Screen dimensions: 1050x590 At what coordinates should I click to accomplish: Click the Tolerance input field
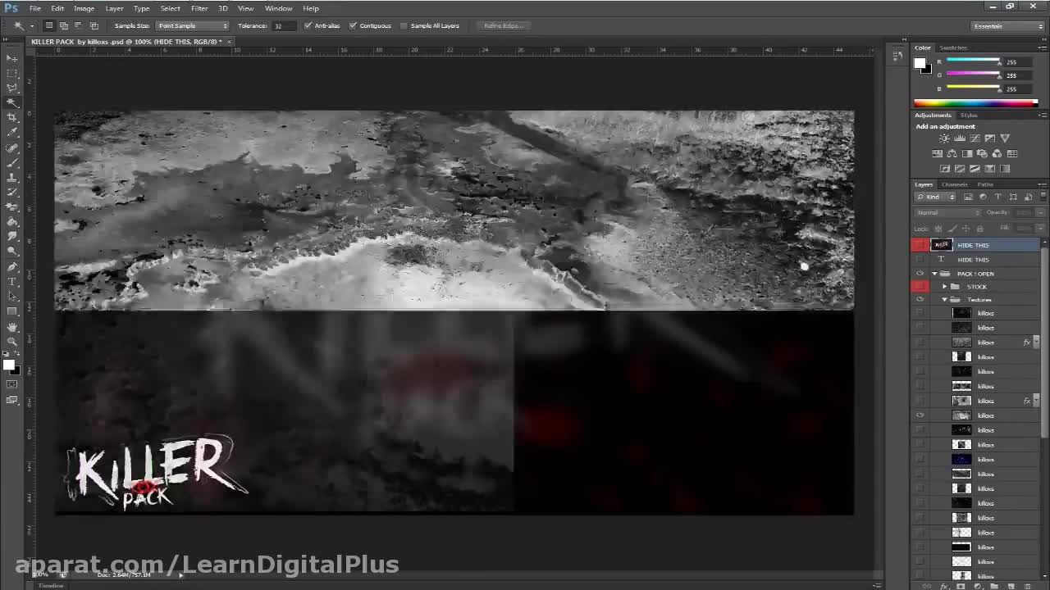pos(284,25)
